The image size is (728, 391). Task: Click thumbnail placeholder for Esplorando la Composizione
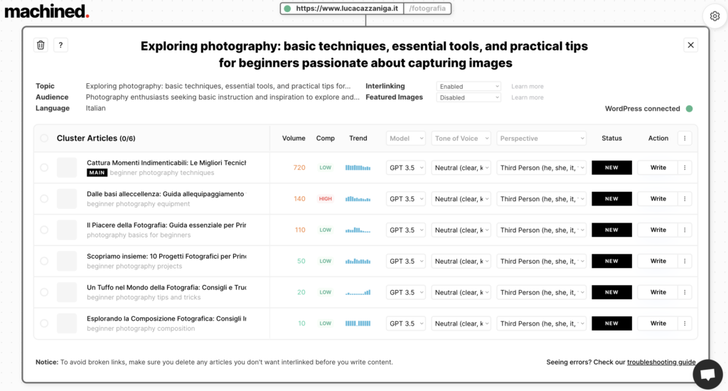pos(67,323)
